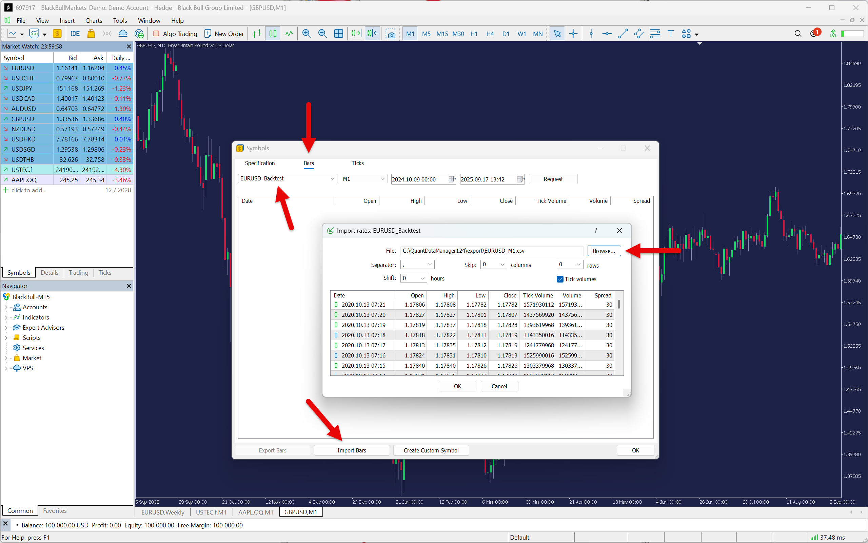Open the Charts menu
Image resolution: width=868 pixels, height=543 pixels.
[x=93, y=20]
